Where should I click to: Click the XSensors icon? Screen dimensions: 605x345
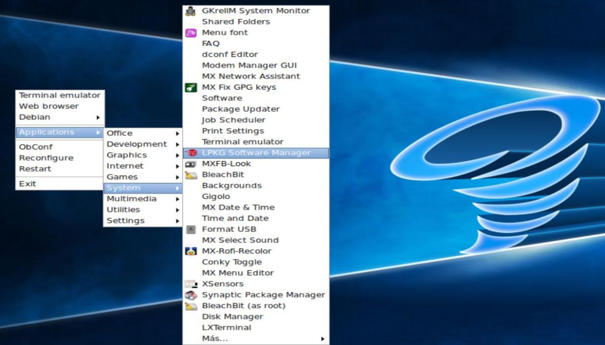click(191, 284)
